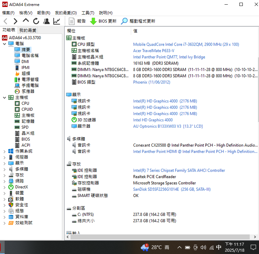Click the 安全性 shield icon
The image size is (259, 254).
click(11, 205)
